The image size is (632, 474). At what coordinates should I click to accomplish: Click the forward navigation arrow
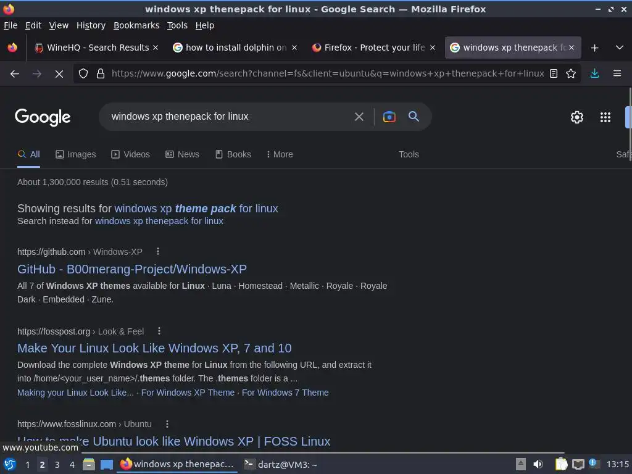pyautogui.click(x=37, y=74)
